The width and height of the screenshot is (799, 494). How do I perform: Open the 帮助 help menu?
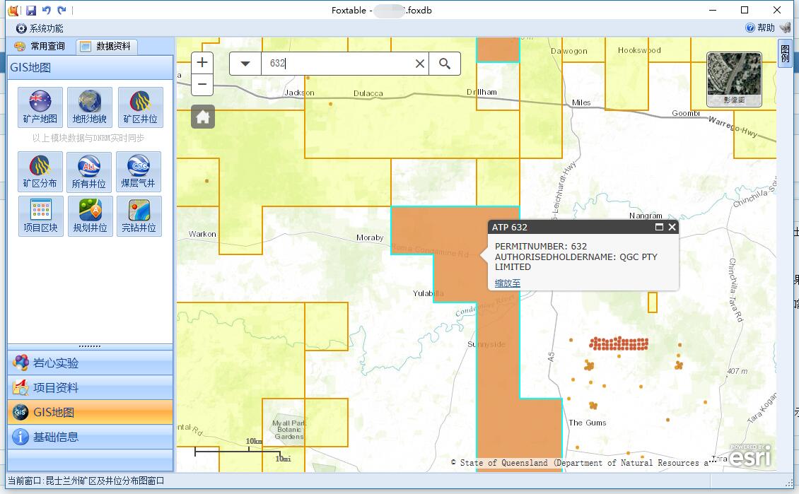(760, 28)
